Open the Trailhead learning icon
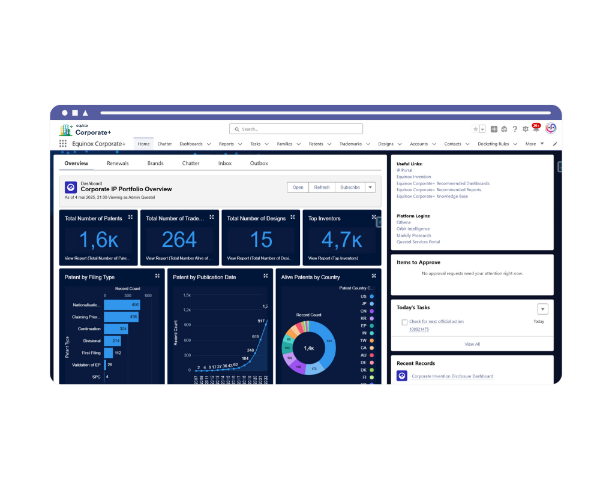This screenshot has height=489, width=612. (x=505, y=129)
